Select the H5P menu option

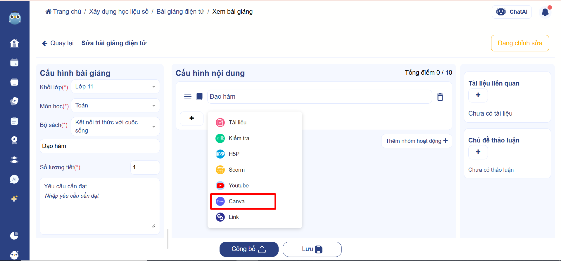[x=234, y=154]
